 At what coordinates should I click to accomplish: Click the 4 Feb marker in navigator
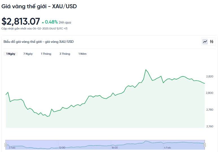167,147
